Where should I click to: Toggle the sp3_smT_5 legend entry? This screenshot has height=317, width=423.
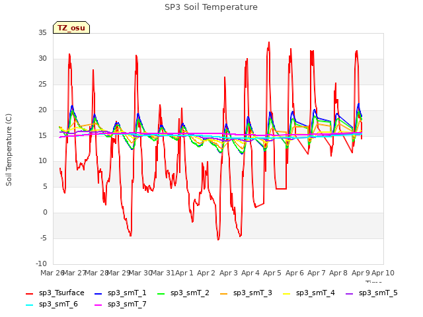pos(371,293)
